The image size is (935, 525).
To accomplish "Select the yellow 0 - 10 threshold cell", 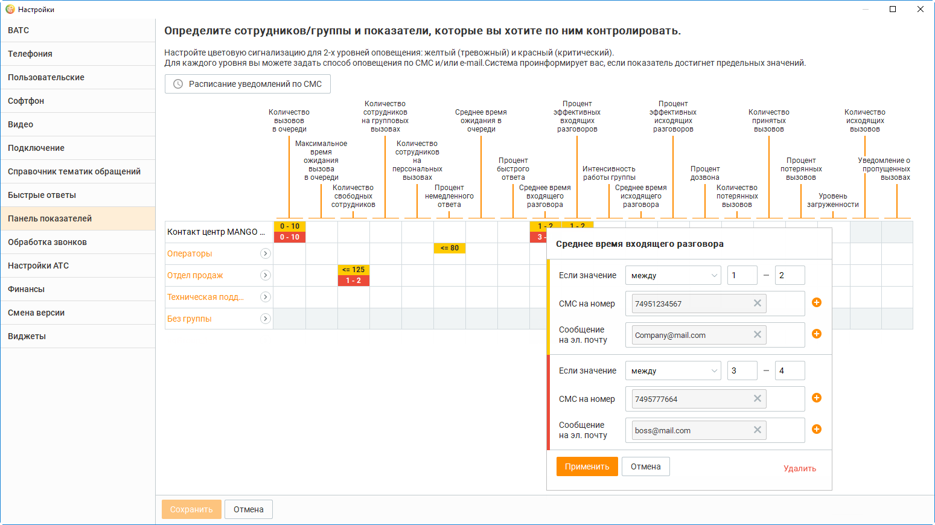I will tap(290, 226).
